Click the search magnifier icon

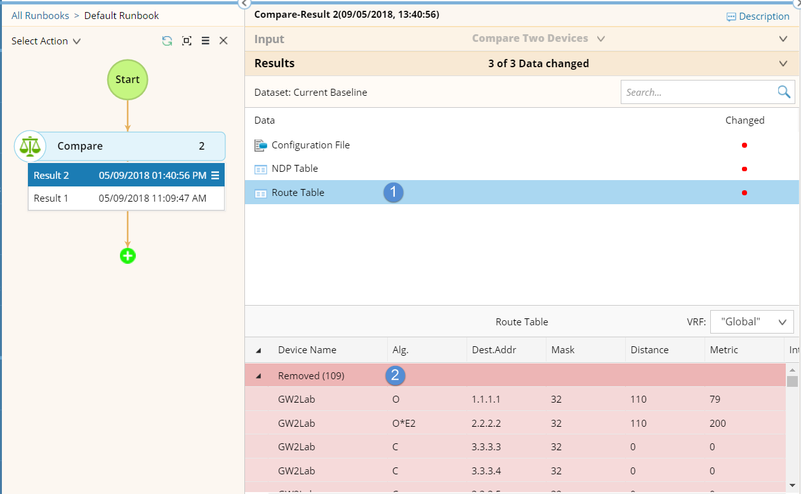pyautogui.click(x=784, y=92)
